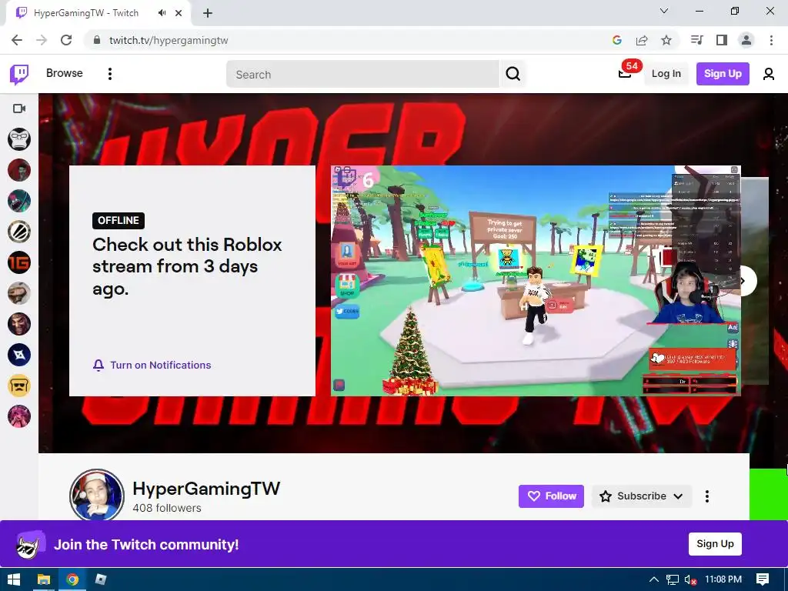Reload the Twitch page
This screenshot has height=591, width=788.
click(x=66, y=40)
